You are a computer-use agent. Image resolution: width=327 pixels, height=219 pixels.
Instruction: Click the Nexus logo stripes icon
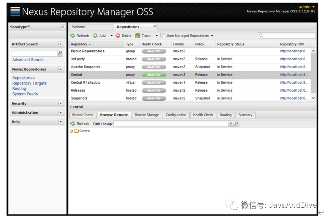15,11
